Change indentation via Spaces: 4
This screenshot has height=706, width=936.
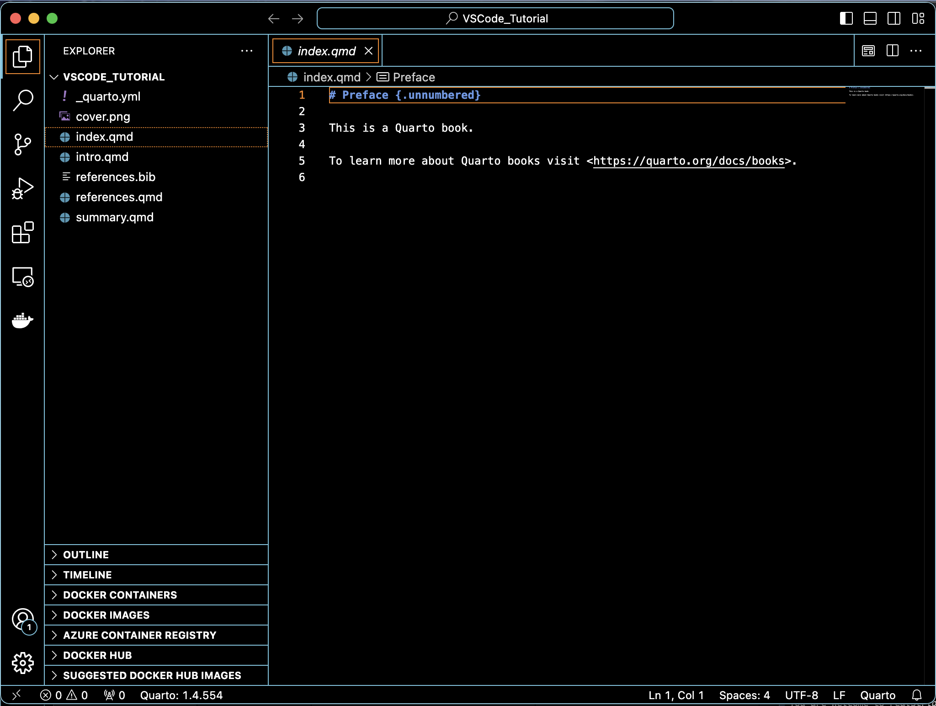tap(745, 695)
